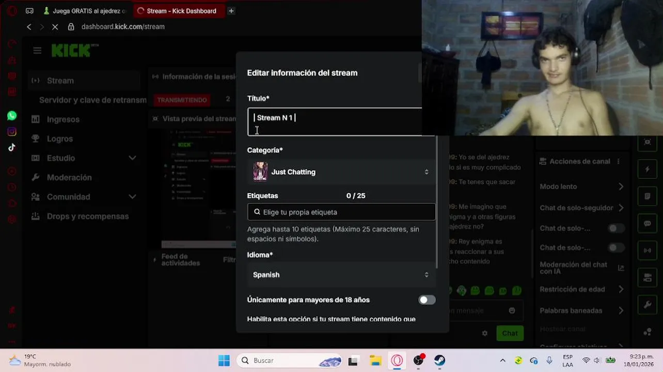Screen dimensions: 663x372
Task: Launch Steam from the taskbar
Action: coord(439,360)
